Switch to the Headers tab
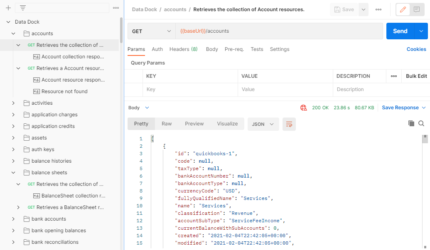 point(184,49)
